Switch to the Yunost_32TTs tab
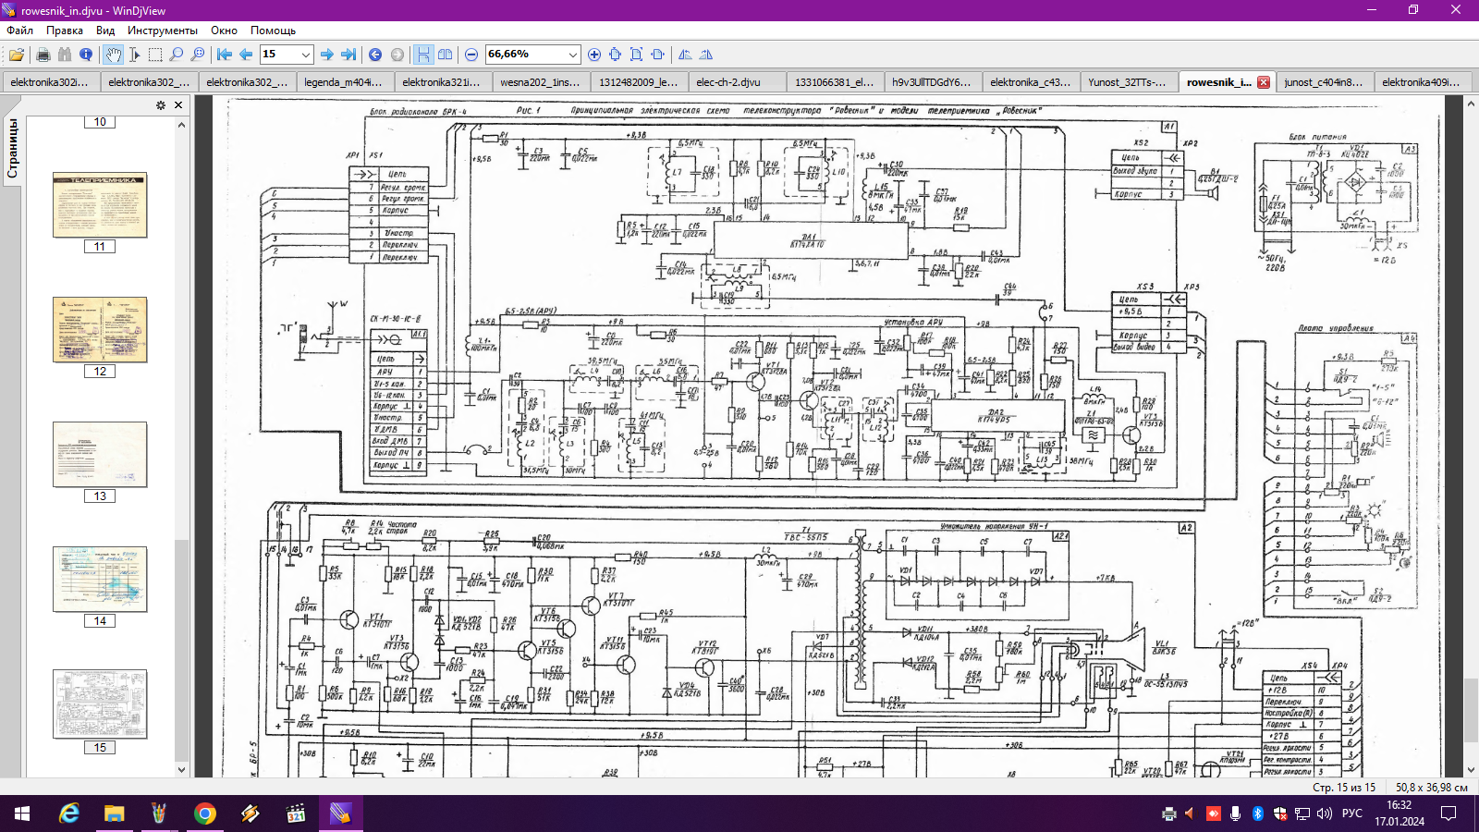 [x=1126, y=82]
